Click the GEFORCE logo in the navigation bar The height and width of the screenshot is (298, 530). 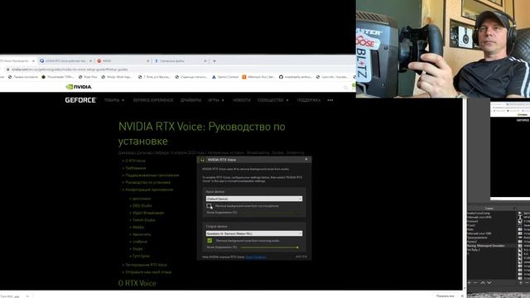pyautogui.click(x=80, y=100)
